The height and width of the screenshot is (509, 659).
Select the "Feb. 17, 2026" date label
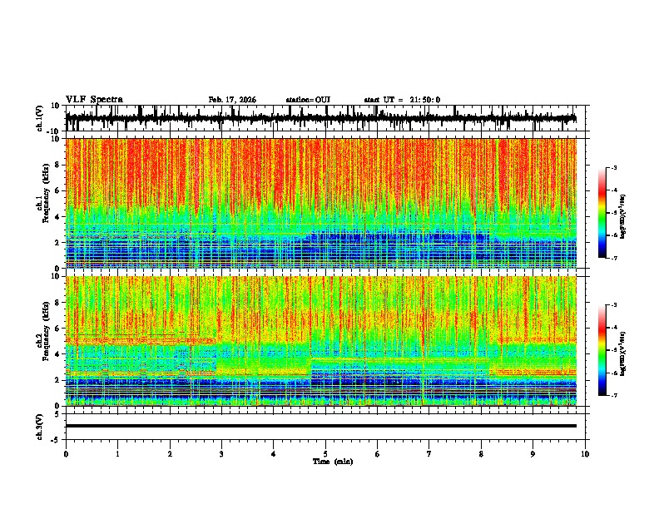[232, 100]
